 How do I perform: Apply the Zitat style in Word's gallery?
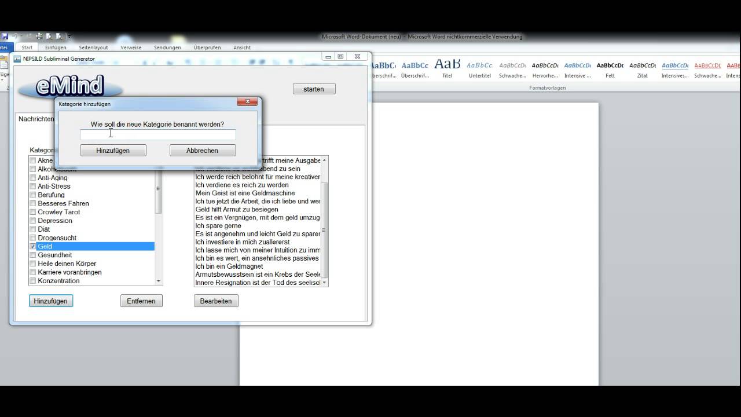tap(643, 69)
